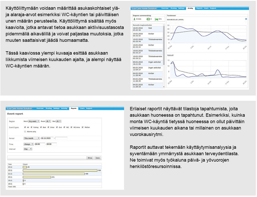Enable the Alarms only checkbox
Screen dimensions: 257x197
pos(25,131)
